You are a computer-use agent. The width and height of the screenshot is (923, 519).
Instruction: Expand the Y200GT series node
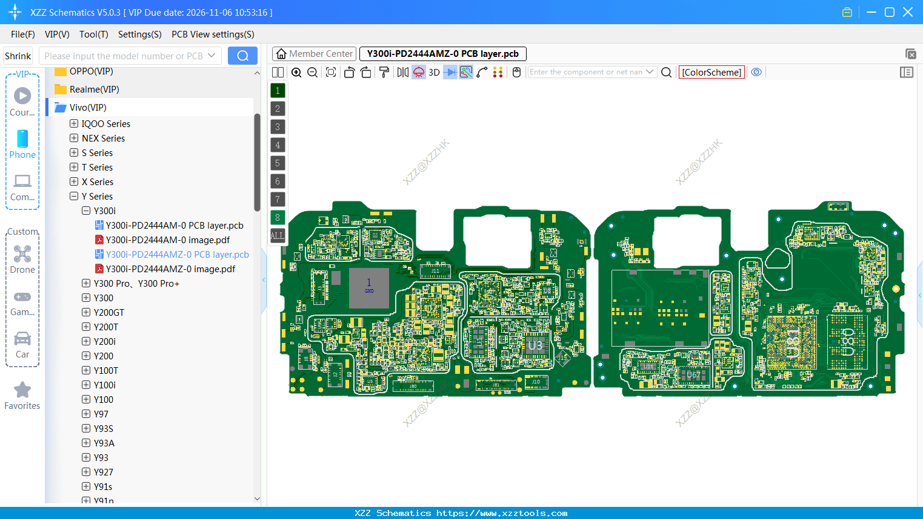[x=85, y=312]
